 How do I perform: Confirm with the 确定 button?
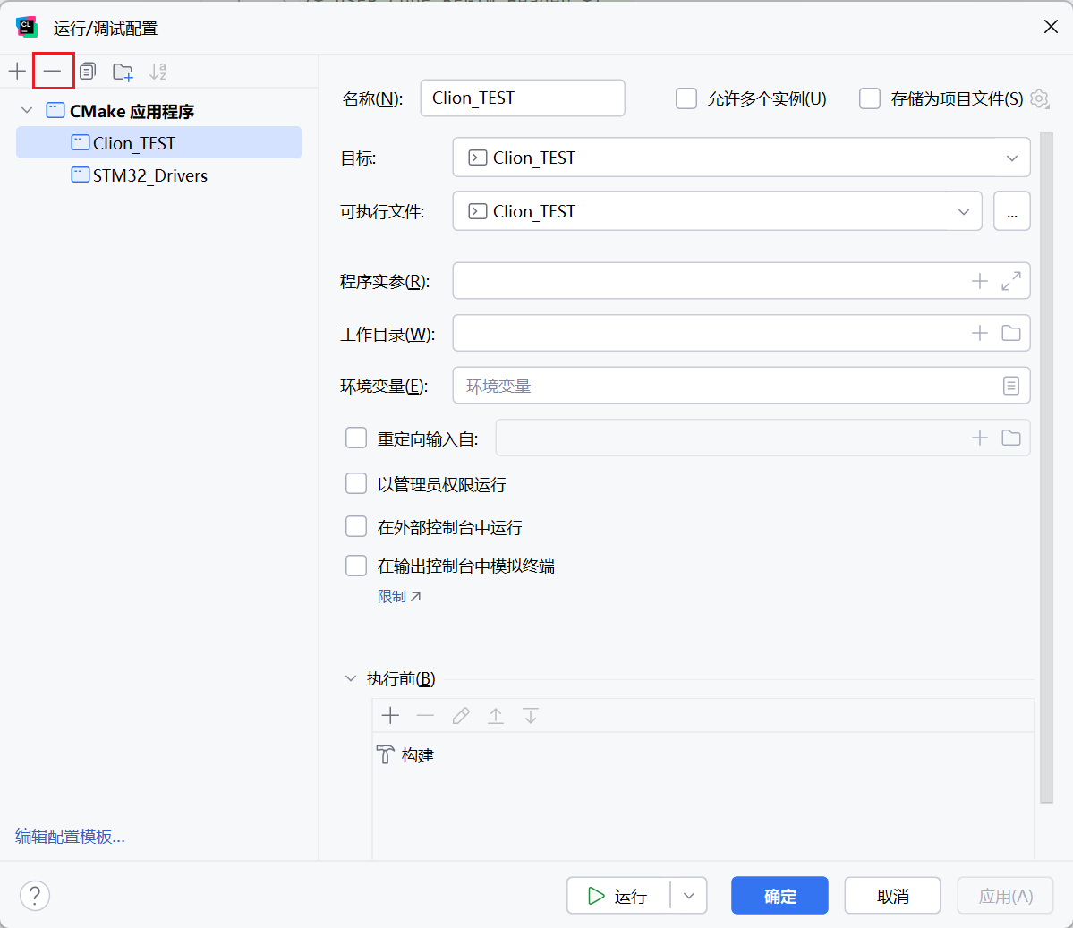coord(779,896)
